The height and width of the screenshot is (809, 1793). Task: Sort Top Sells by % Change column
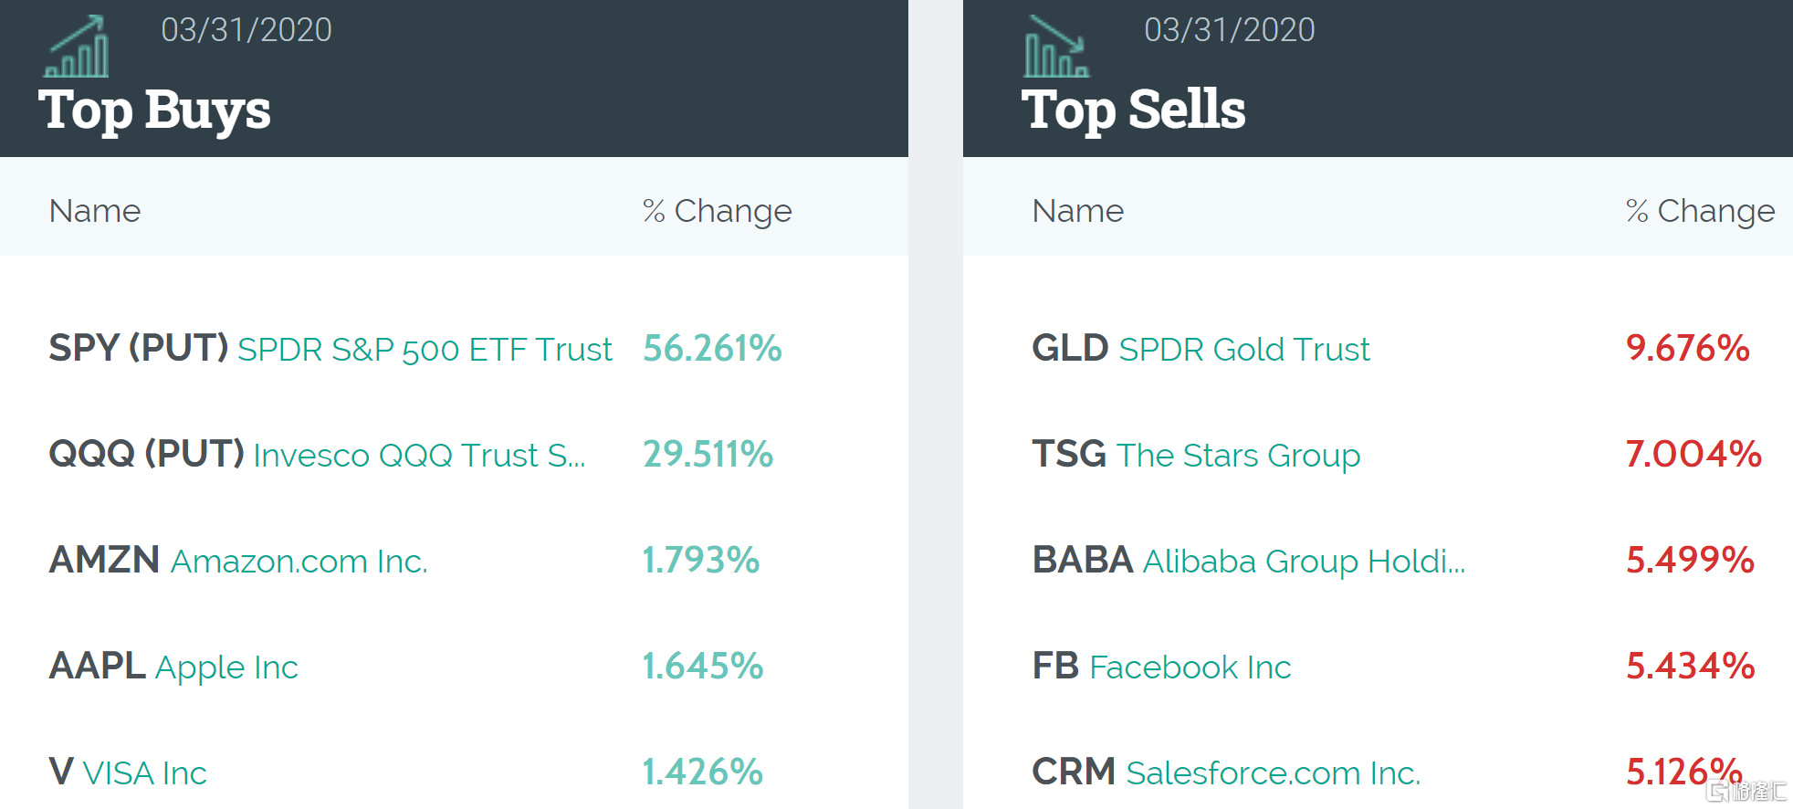click(x=1700, y=211)
